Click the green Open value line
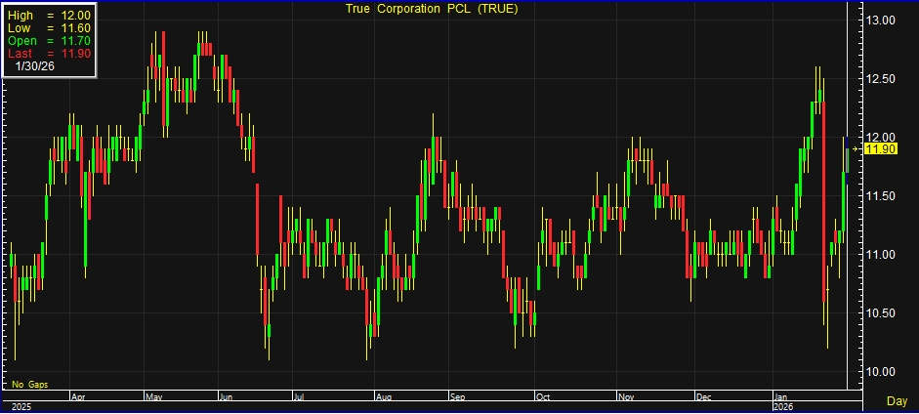919x414 pixels. [49, 42]
